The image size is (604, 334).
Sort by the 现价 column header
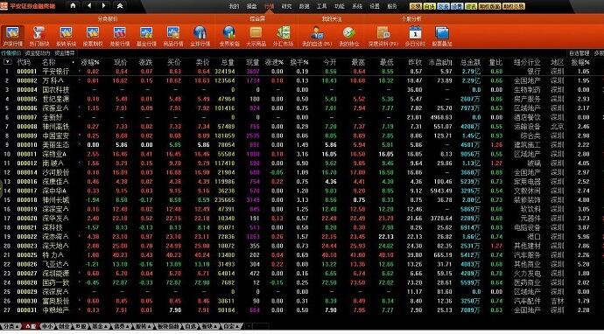pyautogui.click(x=121, y=62)
